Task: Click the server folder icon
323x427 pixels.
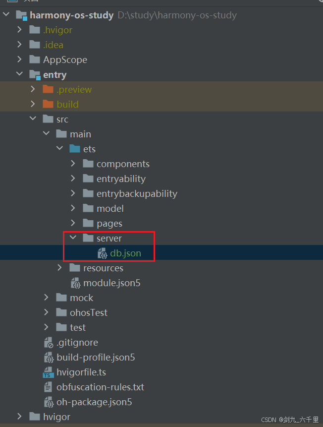Action: tap(88, 238)
